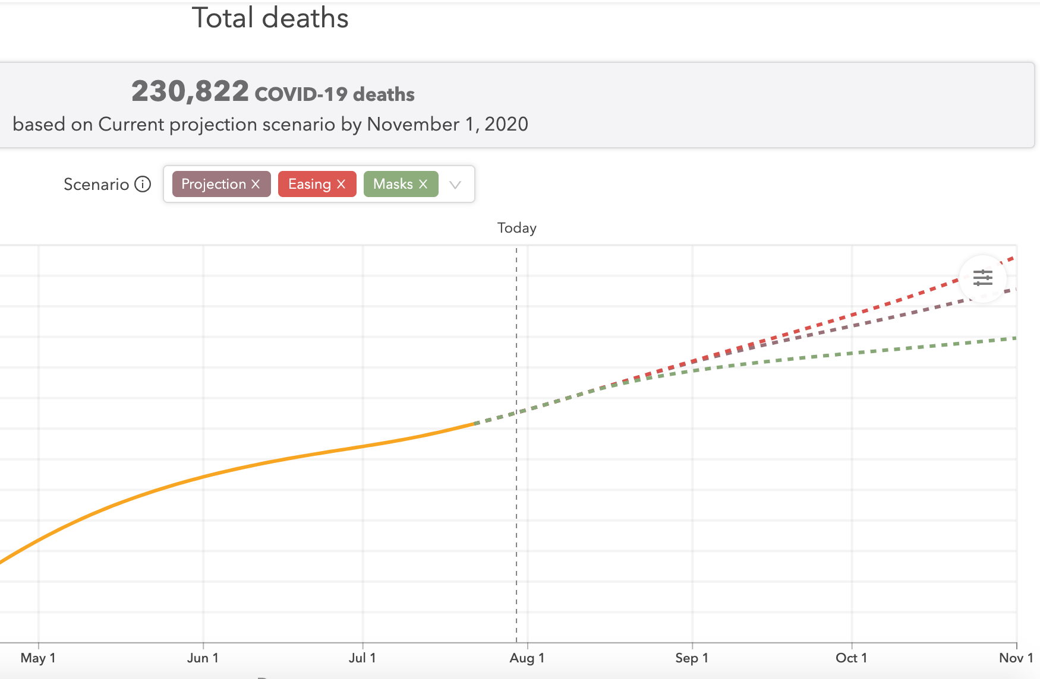This screenshot has width=1040, height=679.
Task: Click the green Masks tag label
Action: coord(393,184)
